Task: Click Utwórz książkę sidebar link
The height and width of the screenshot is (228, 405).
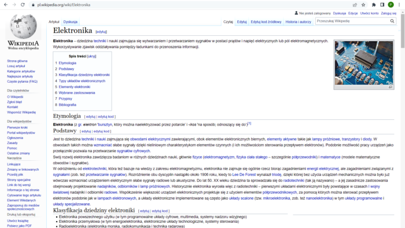Action: point(17,221)
